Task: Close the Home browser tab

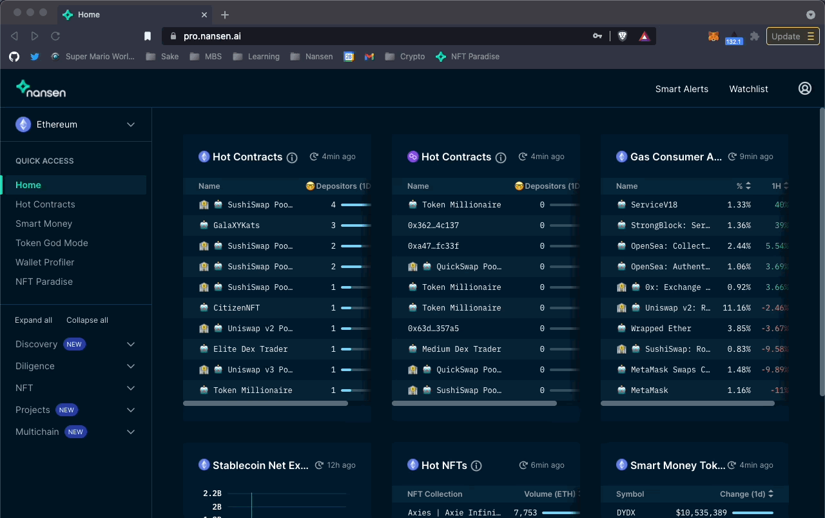Action: click(x=204, y=14)
